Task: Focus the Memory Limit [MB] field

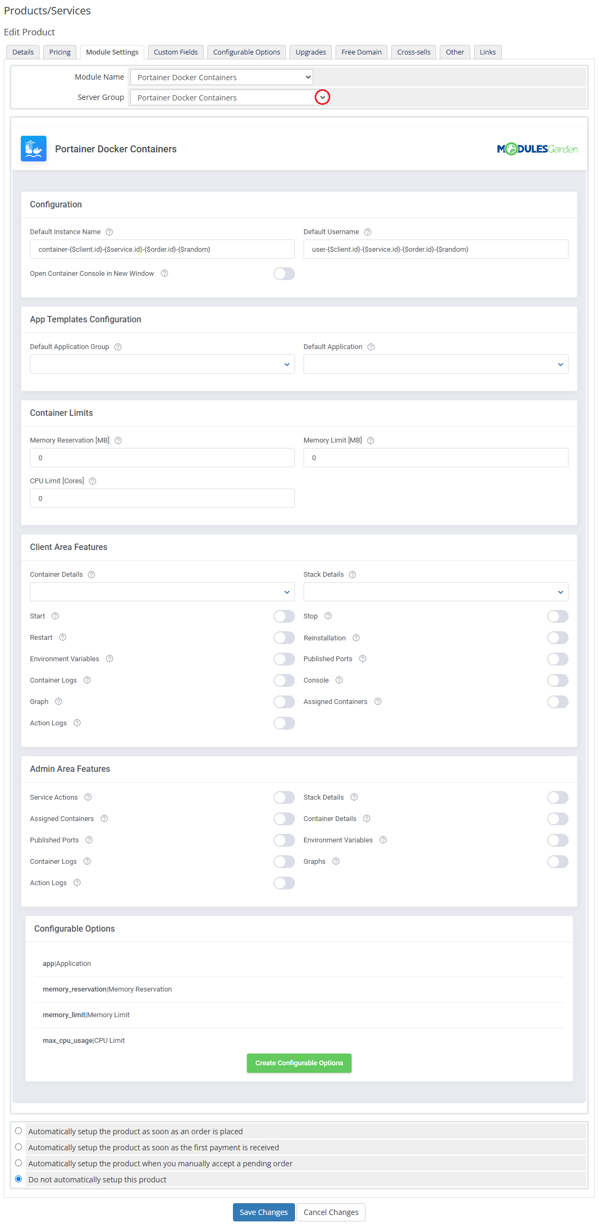Action: click(x=436, y=458)
